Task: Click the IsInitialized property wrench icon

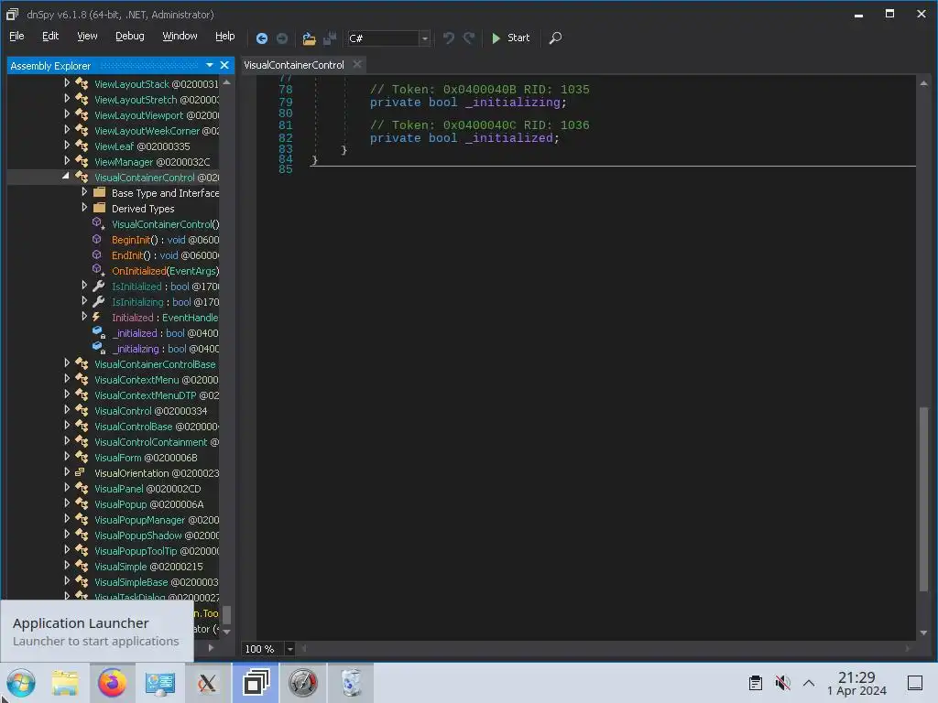Action: point(99,286)
